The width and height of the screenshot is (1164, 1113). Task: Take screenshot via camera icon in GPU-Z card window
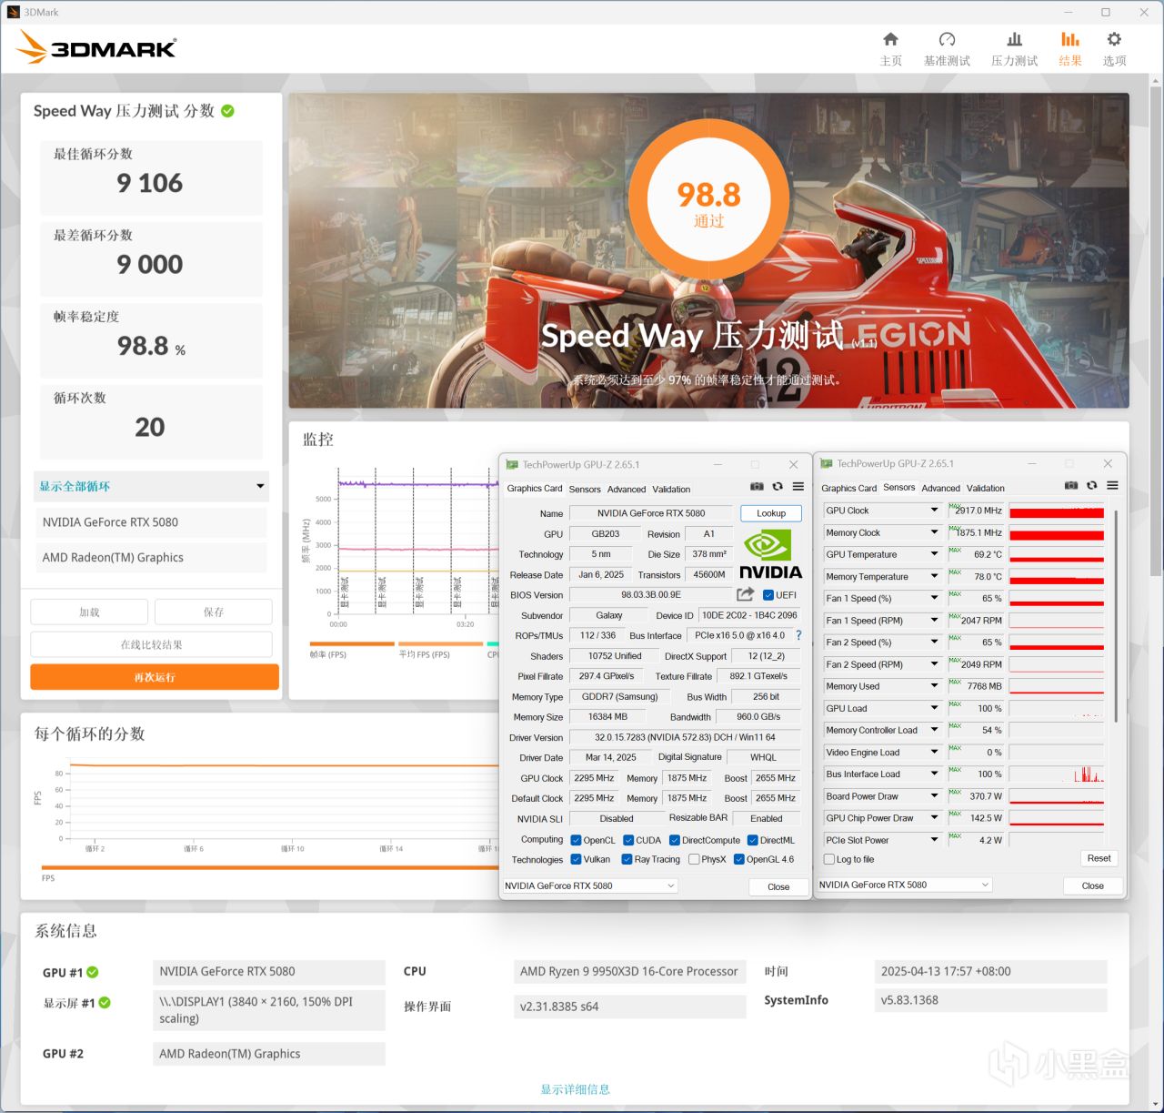tap(757, 487)
